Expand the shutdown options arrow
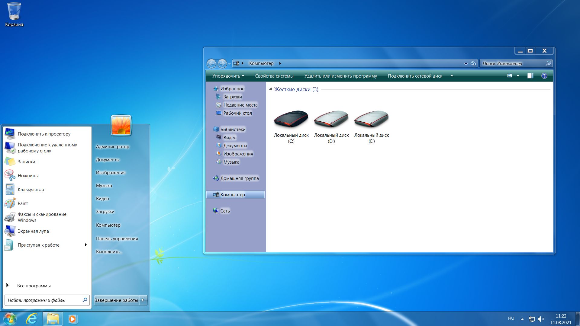Screen dimensions: 580x326 [143, 300]
